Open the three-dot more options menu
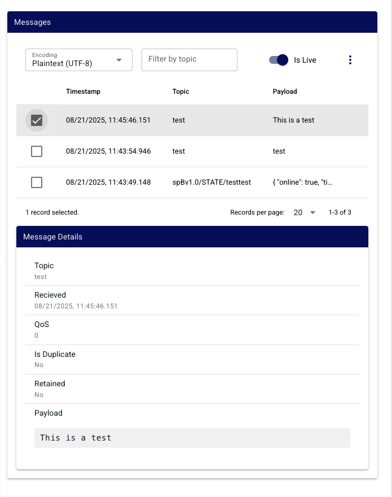 pos(350,60)
